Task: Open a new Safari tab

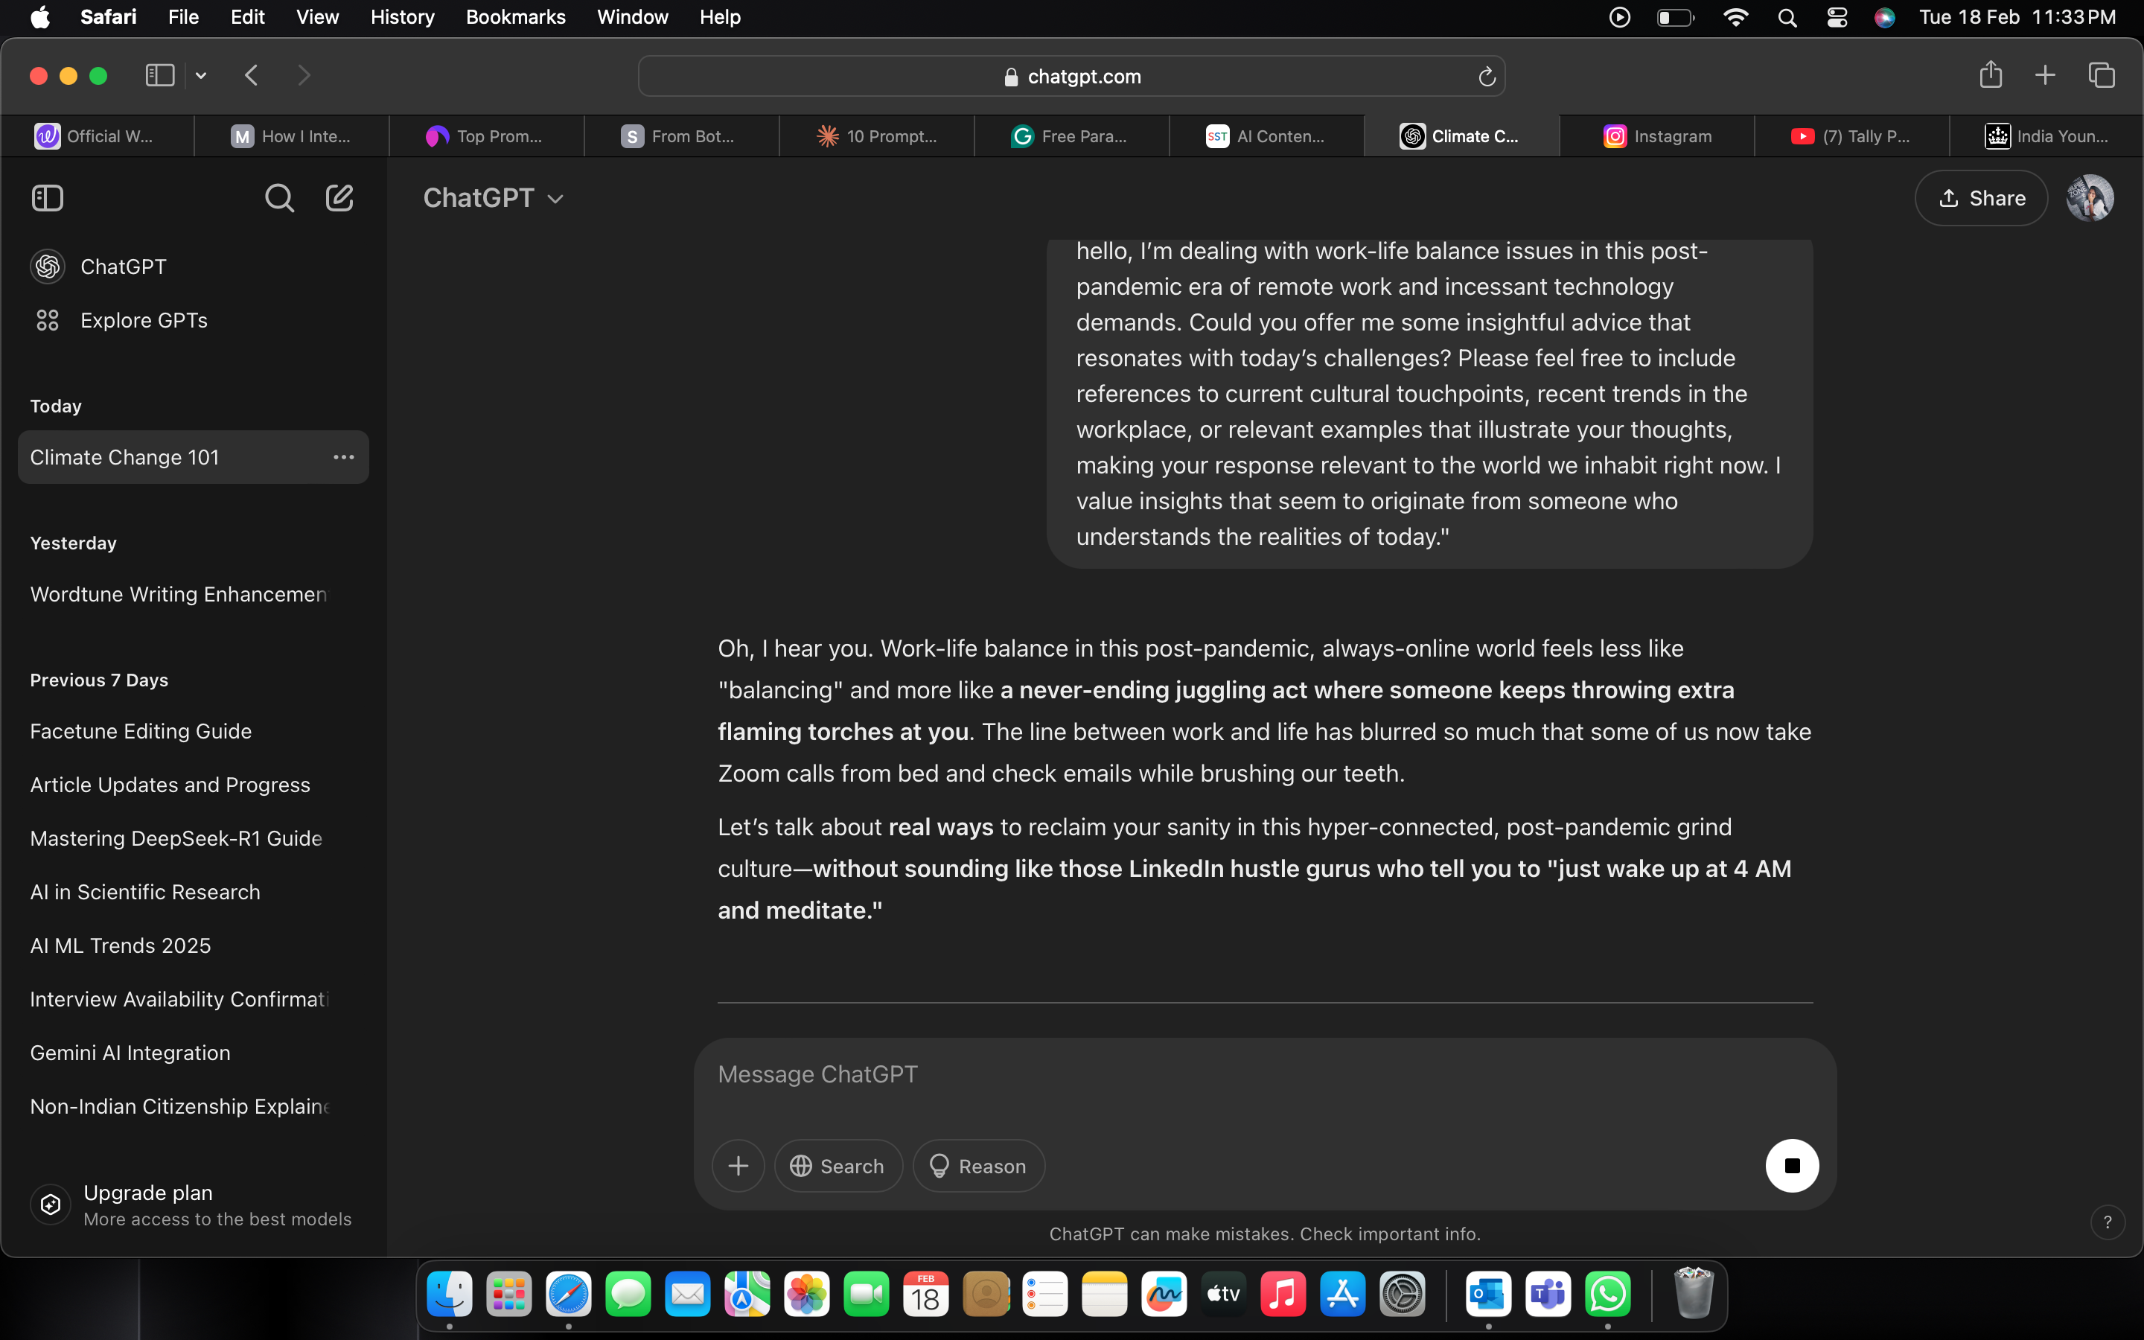Action: [2045, 75]
